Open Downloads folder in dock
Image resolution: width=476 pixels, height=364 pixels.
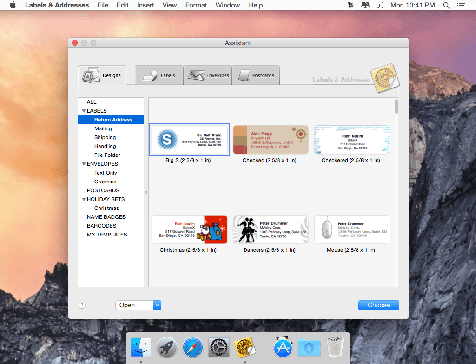309,348
